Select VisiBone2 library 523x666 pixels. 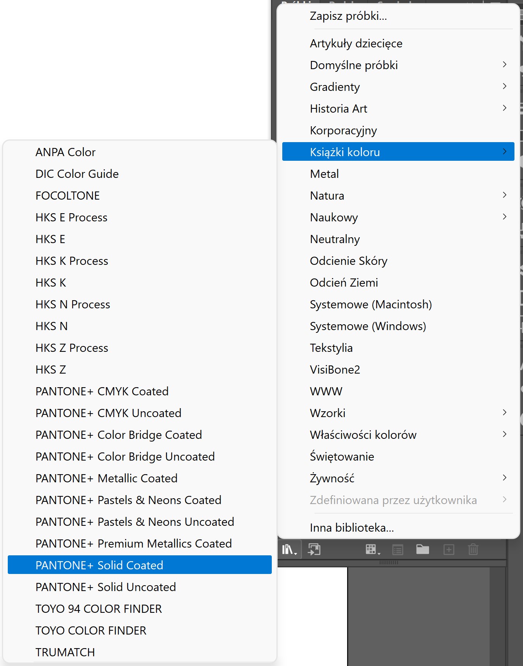pos(398,370)
